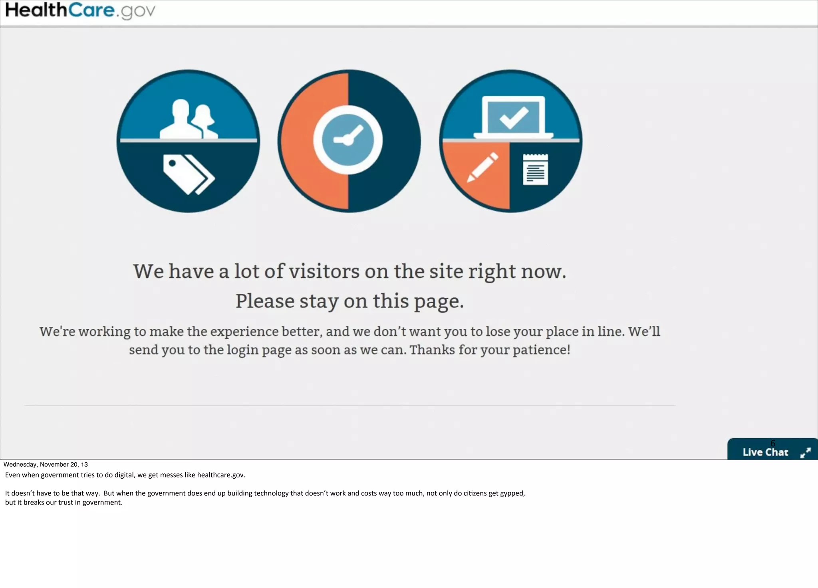Viewport: 818px width, 588px height.
Task: Click 'We have a lot of visitors' heading
Action: click(x=349, y=271)
